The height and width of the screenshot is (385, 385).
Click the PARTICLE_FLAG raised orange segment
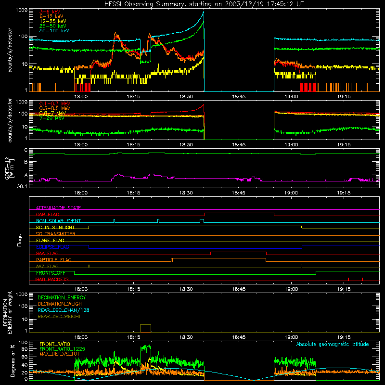(218, 258)
